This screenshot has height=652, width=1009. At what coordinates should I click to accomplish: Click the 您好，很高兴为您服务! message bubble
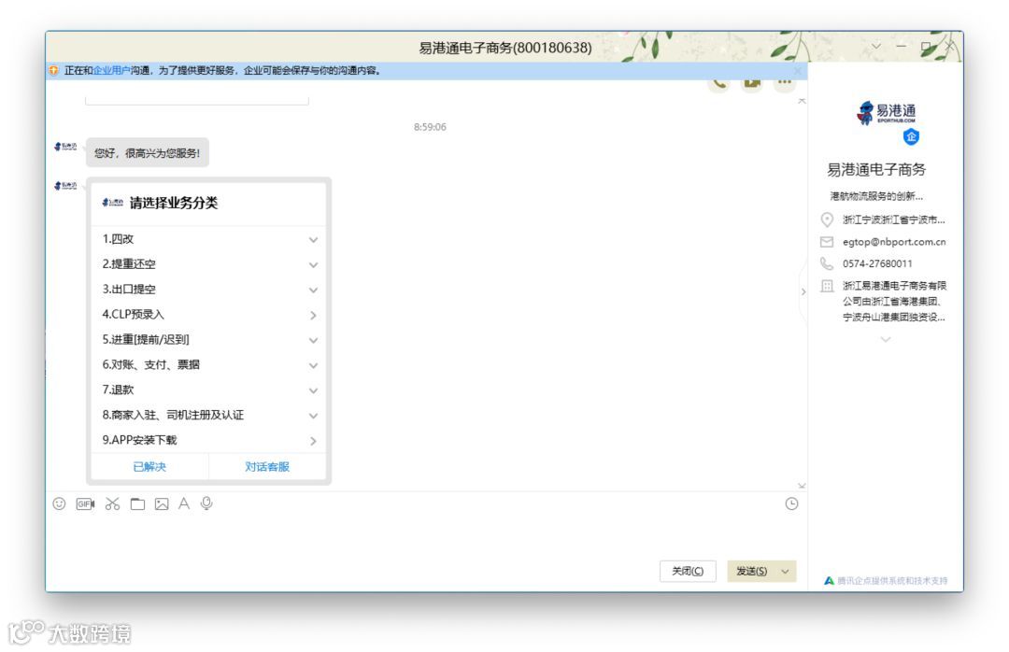coord(148,152)
